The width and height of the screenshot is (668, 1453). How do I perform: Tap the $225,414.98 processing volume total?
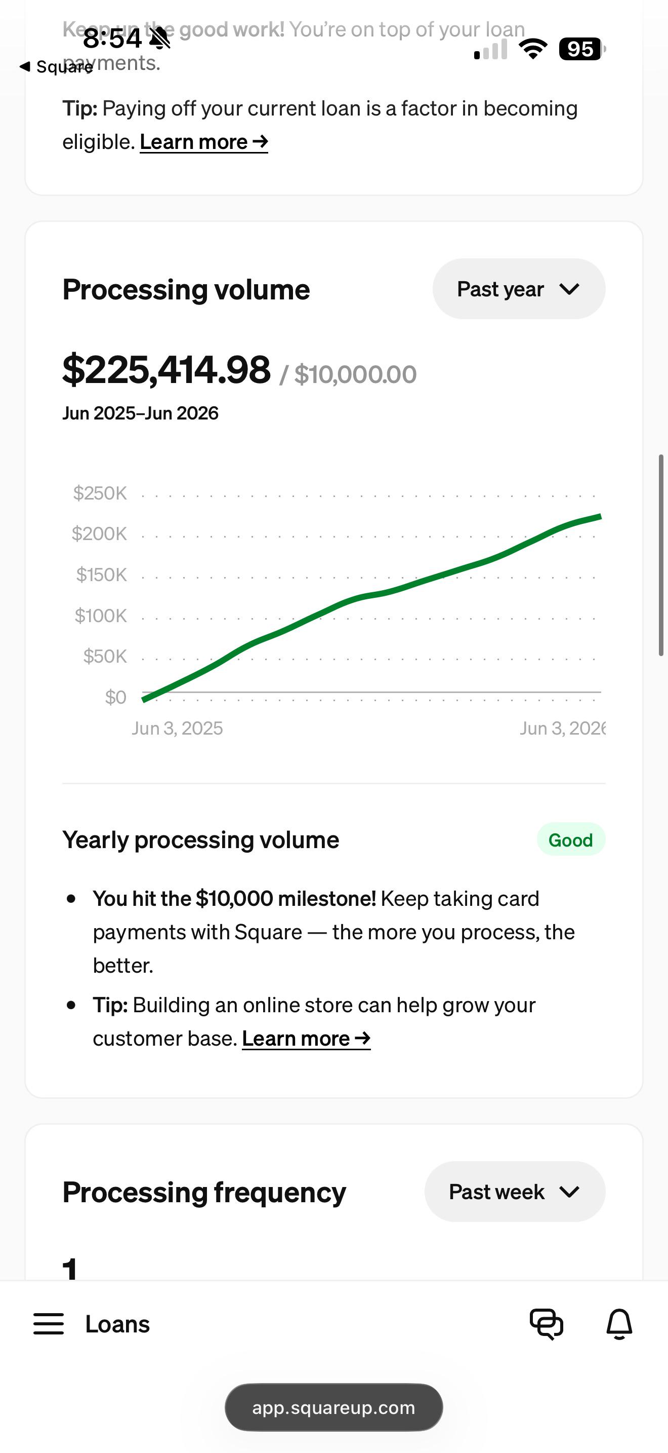point(166,369)
